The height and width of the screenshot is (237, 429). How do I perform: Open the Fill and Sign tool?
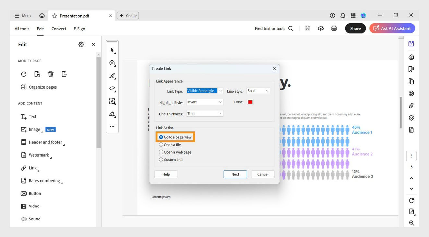[112, 114]
